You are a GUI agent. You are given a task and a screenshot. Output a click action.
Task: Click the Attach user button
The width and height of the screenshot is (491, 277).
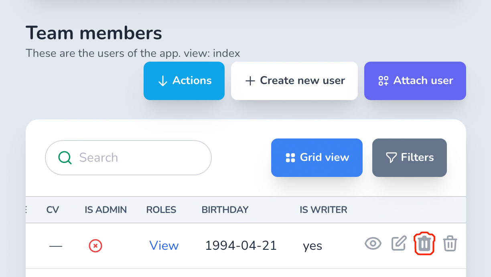(x=415, y=81)
